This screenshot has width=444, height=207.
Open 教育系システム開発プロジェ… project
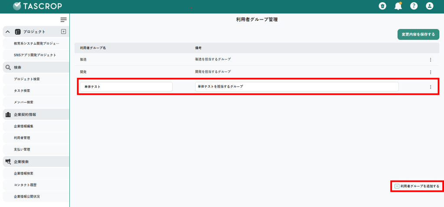tap(36, 44)
